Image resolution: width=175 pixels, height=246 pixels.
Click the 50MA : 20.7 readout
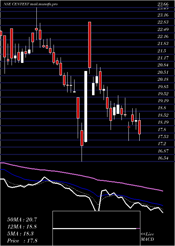point(22,220)
